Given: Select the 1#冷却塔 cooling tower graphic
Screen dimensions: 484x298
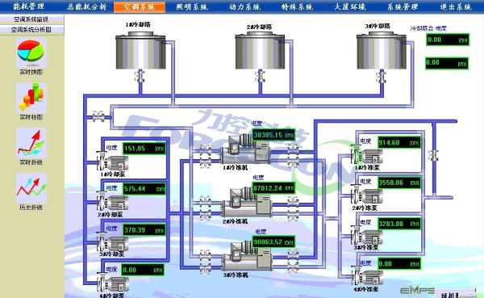Looking at the screenshot, I should click(140, 50).
